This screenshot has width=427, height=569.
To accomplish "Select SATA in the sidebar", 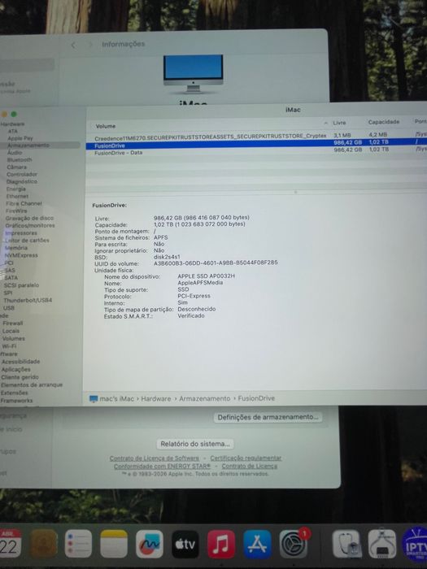I will click(11, 278).
